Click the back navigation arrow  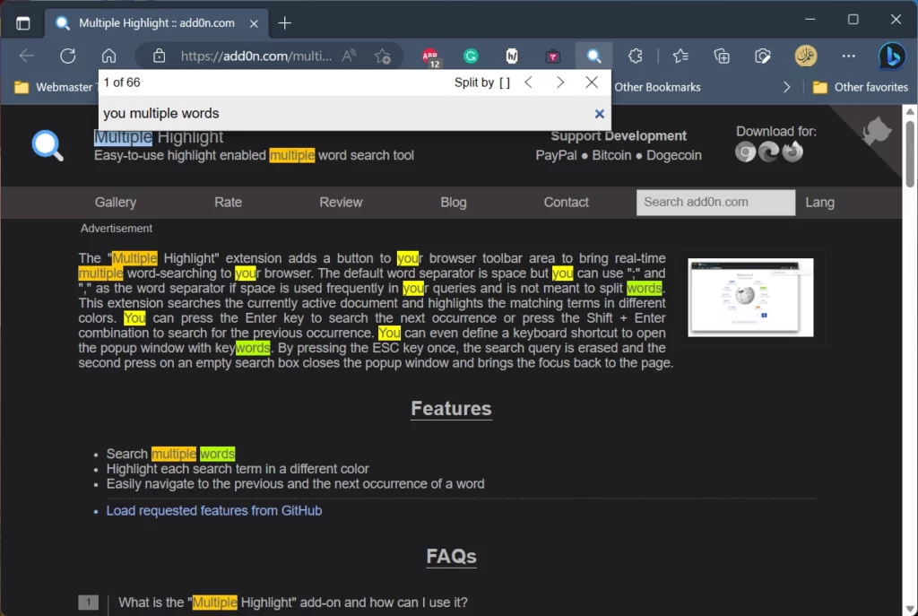click(x=27, y=56)
